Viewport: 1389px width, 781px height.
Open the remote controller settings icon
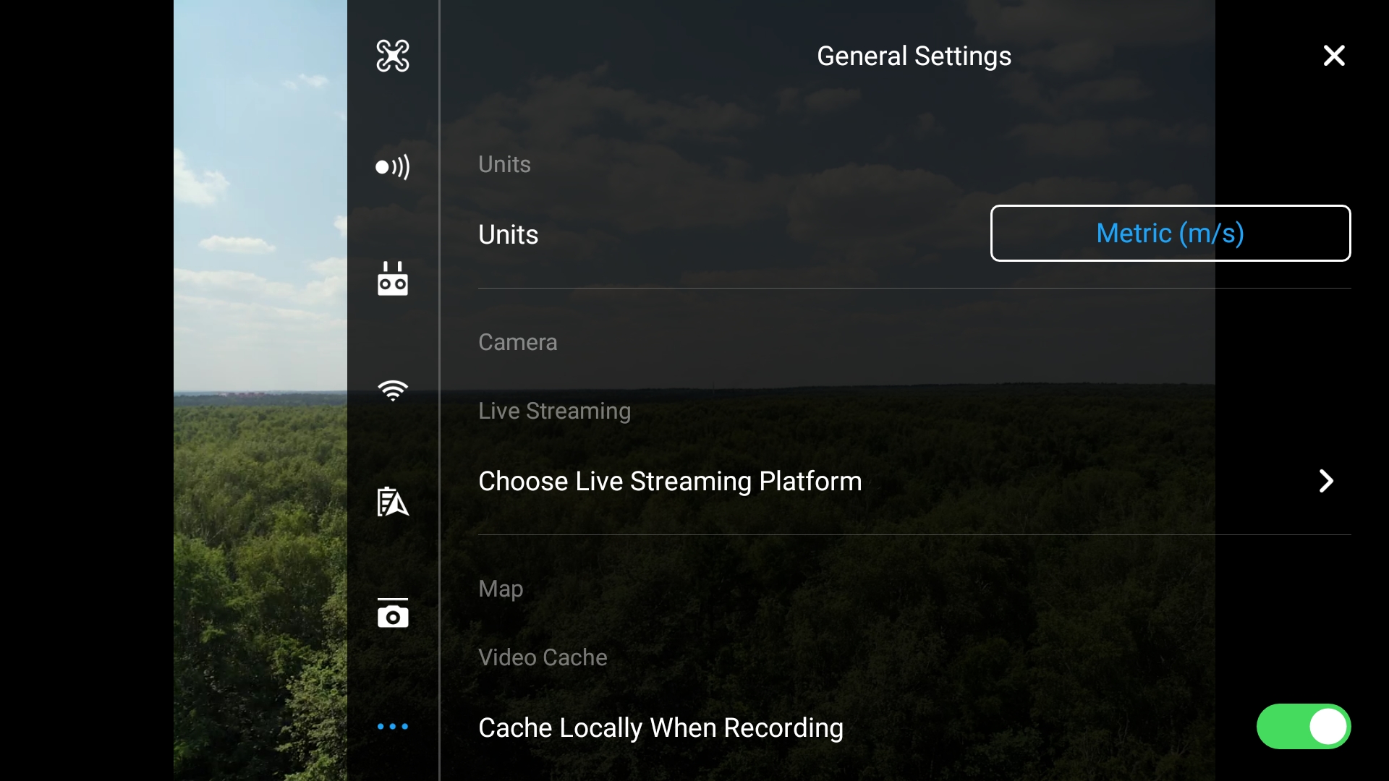pos(393,278)
